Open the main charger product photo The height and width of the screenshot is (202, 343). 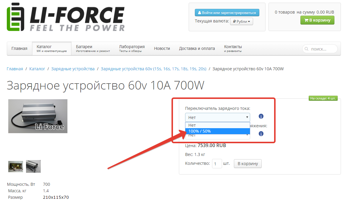[38, 116]
